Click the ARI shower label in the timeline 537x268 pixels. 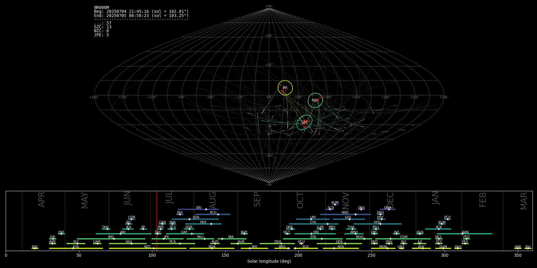click(123, 232)
